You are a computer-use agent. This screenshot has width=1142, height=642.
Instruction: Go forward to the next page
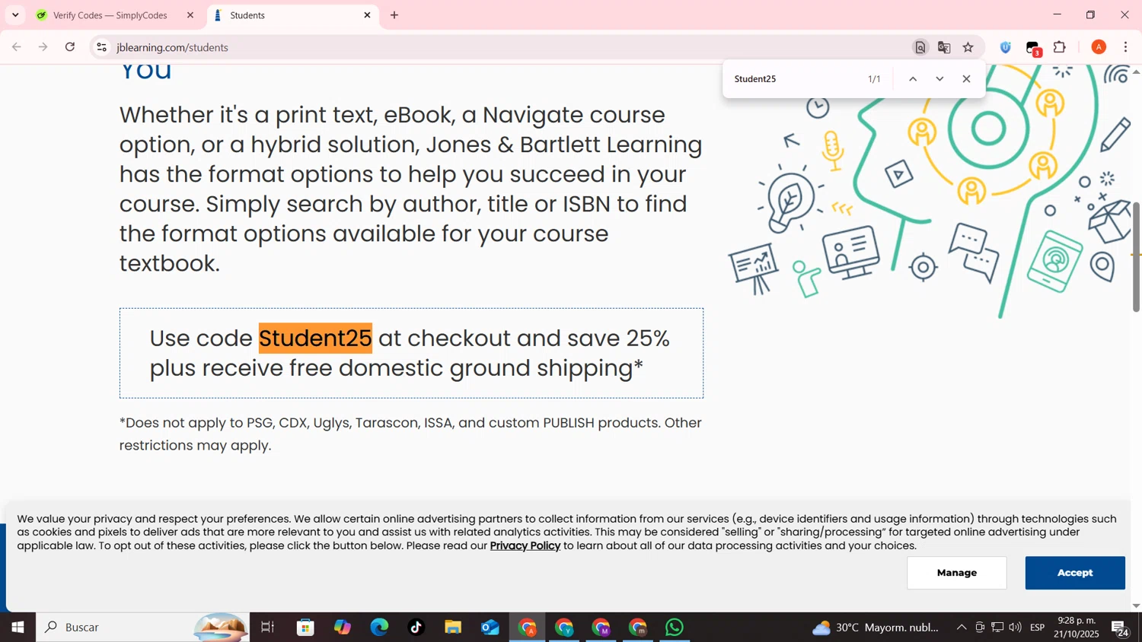coord(43,47)
